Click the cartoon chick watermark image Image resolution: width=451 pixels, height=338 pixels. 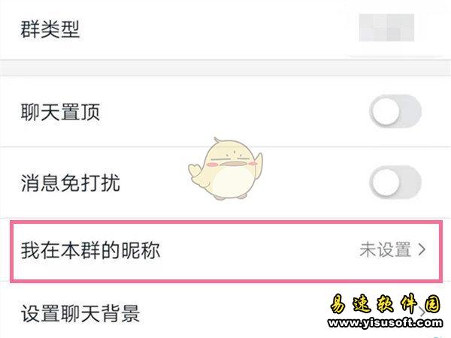pos(225,169)
